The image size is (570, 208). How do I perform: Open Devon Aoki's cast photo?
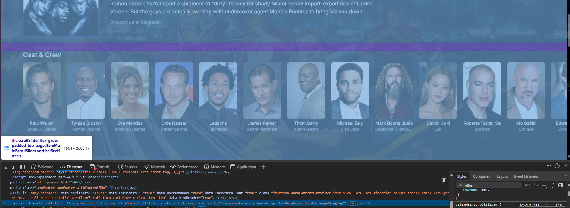pos(438,90)
